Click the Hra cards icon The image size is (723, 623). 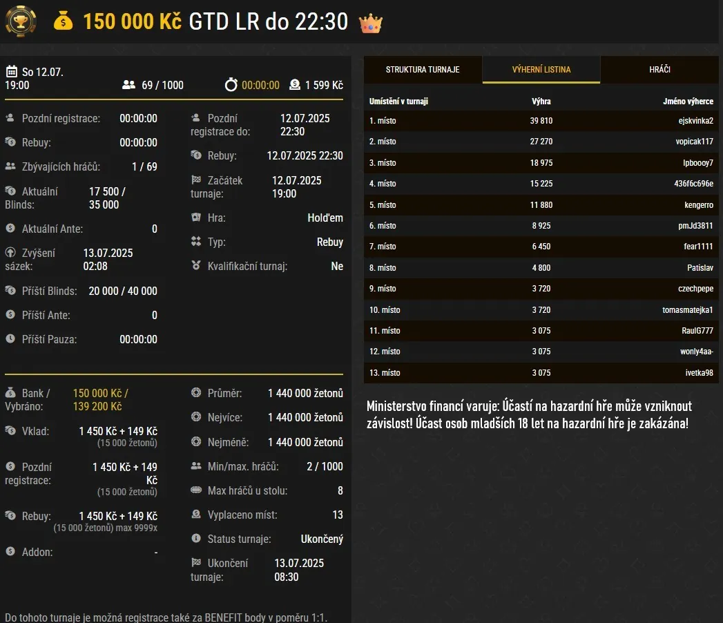tap(196, 217)
